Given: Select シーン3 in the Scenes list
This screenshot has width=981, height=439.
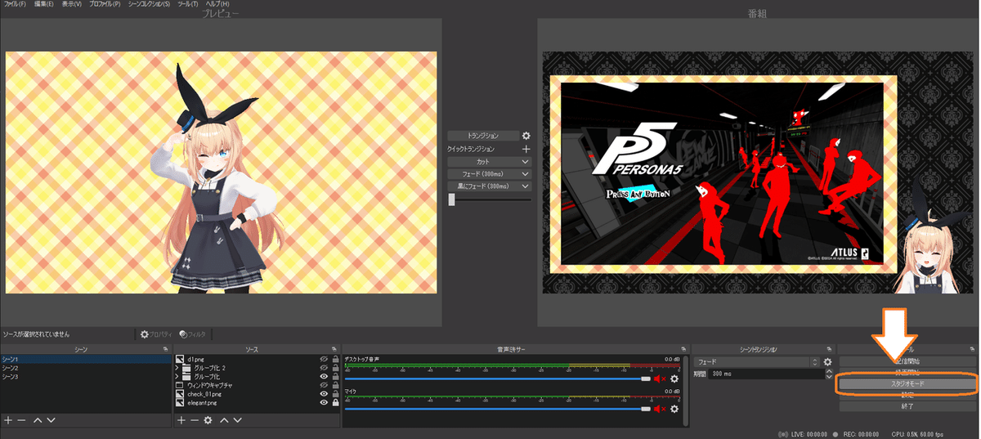Looking at the screenshot, I should [85, 376].
